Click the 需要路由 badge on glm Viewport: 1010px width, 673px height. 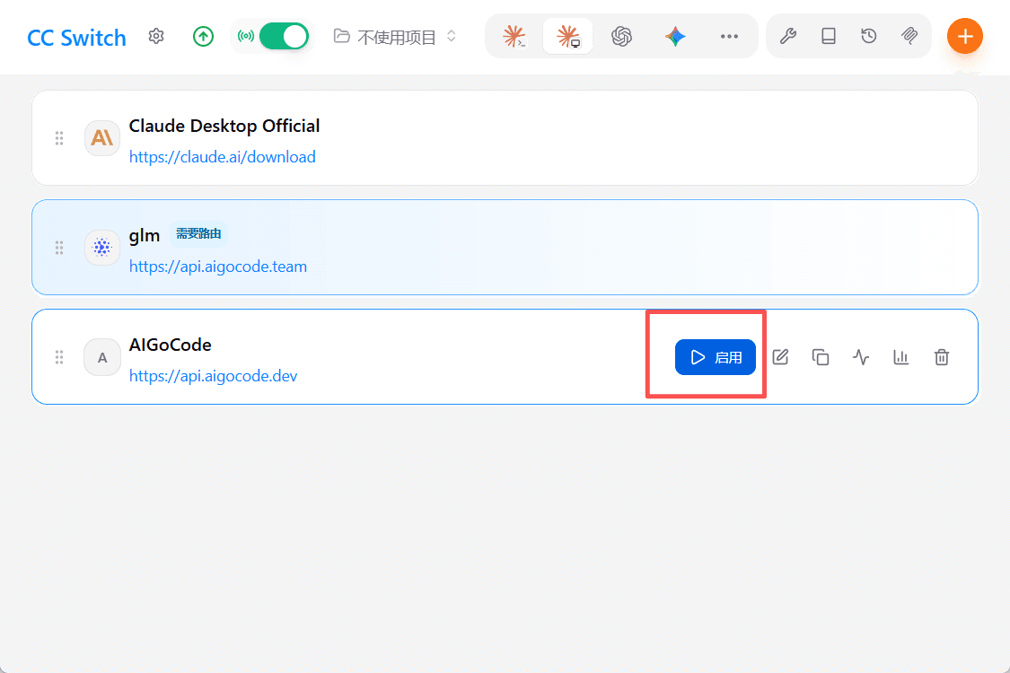[198, 234]
